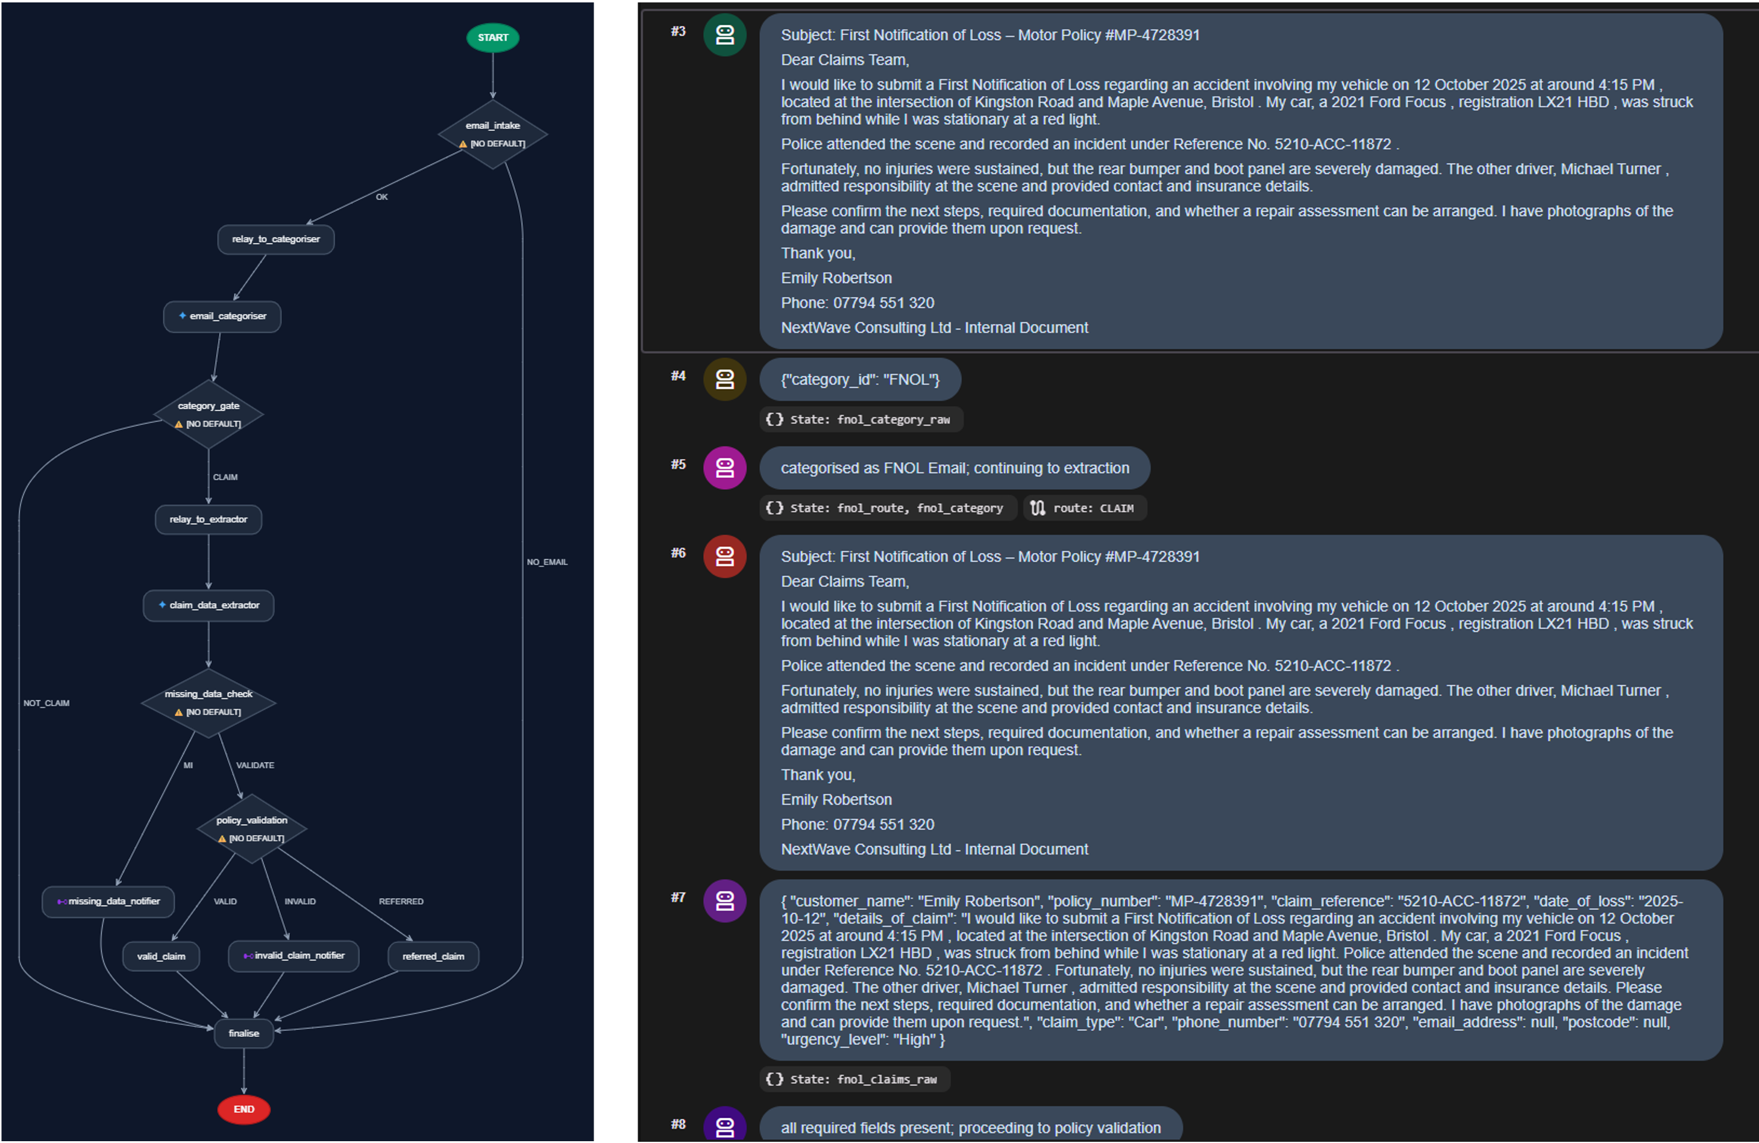Screen dimensions: 1759x1143
Task: Click the INVALID edge label
Action: pyautogui.click(x=300, y=901)
